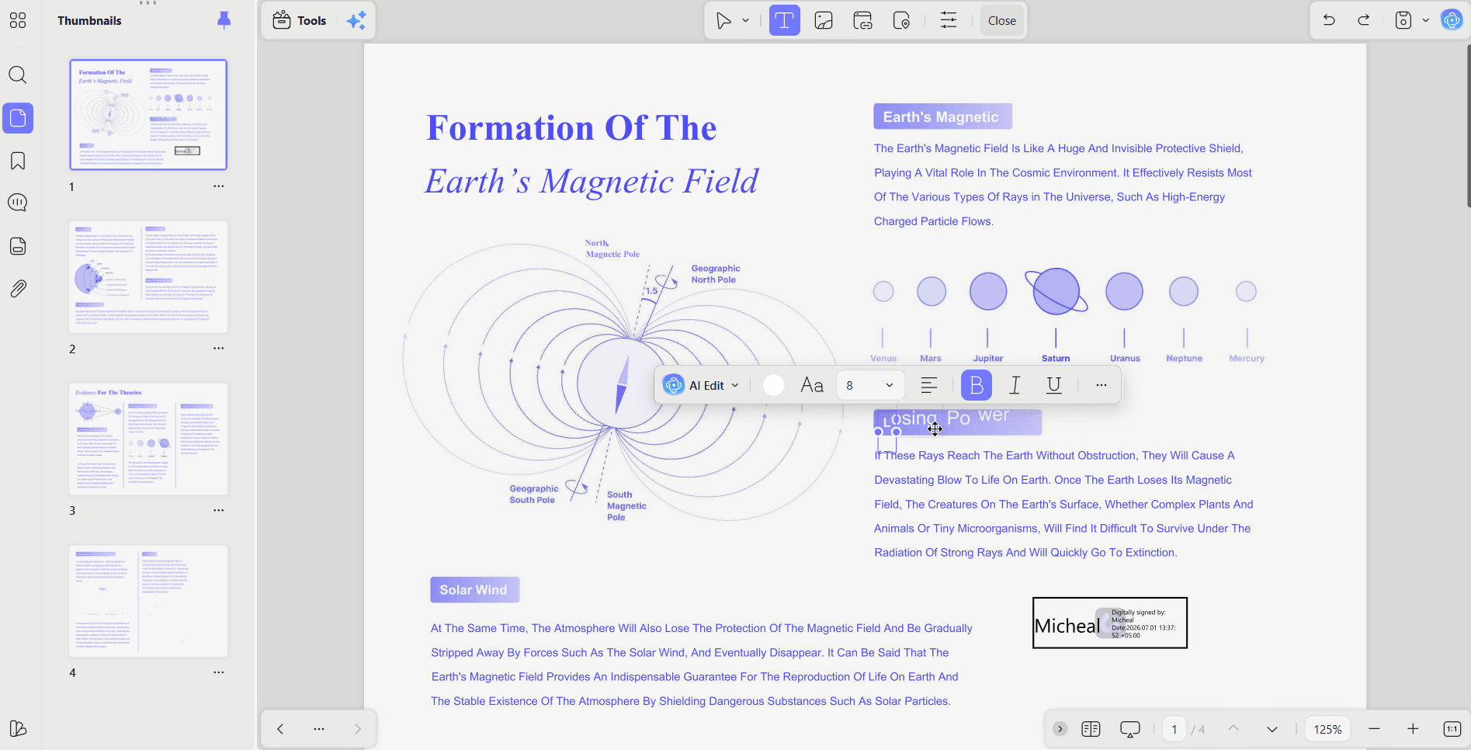Click the AI sparkle icon beside Tools
1471x750 pixels.
(356, 21)
